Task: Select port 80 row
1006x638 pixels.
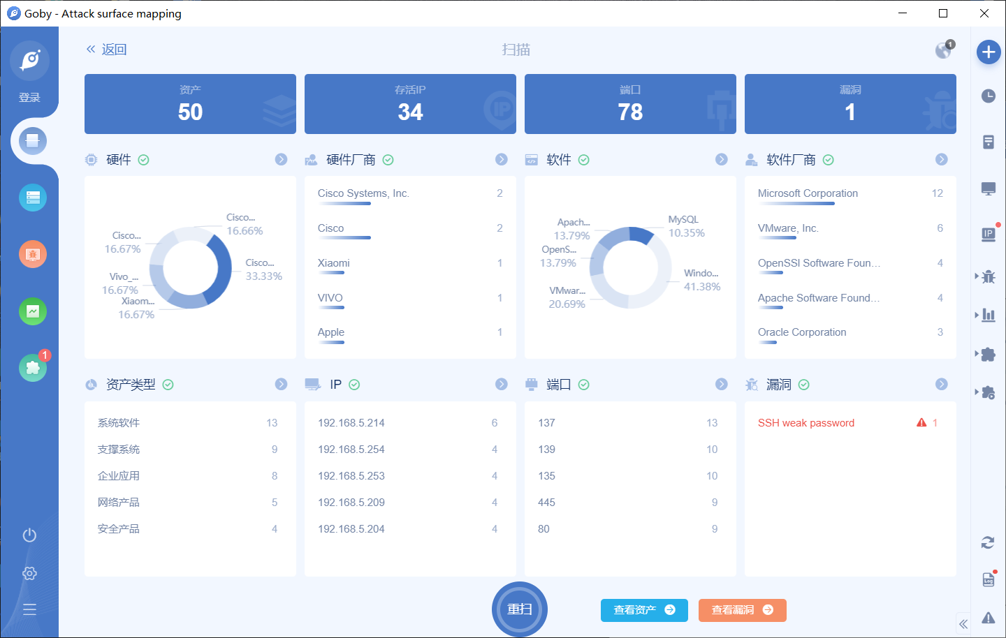Action: (630, 529)
